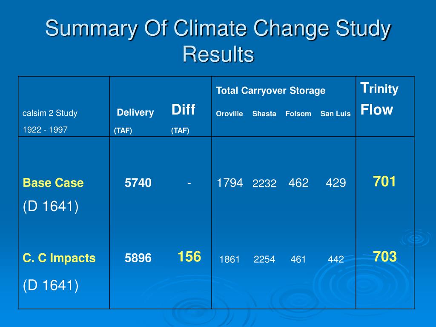The height and width of the screenshot is (327, 436).
Task: Click '(D 1641)' under C. C Impacts
Action: (x=51, y=285)
